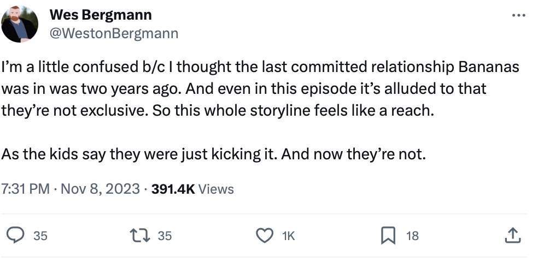538x263 pixels.
Task: Click the repost count 35
Action: 164,236
